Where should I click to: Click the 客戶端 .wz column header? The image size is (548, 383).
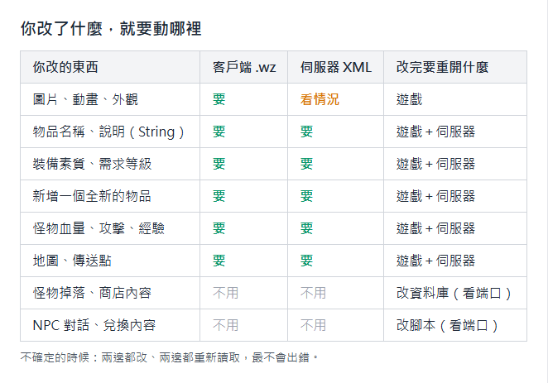(x=244, y=67)
